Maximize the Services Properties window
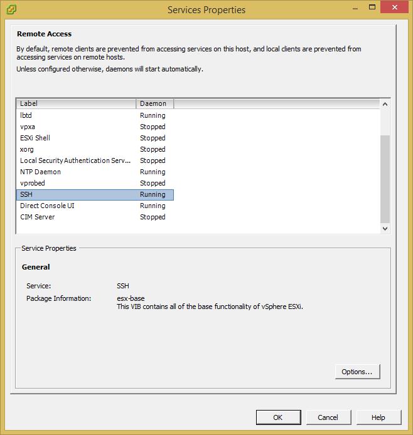This screenshot has height=435, width=413. coord(372,8)
